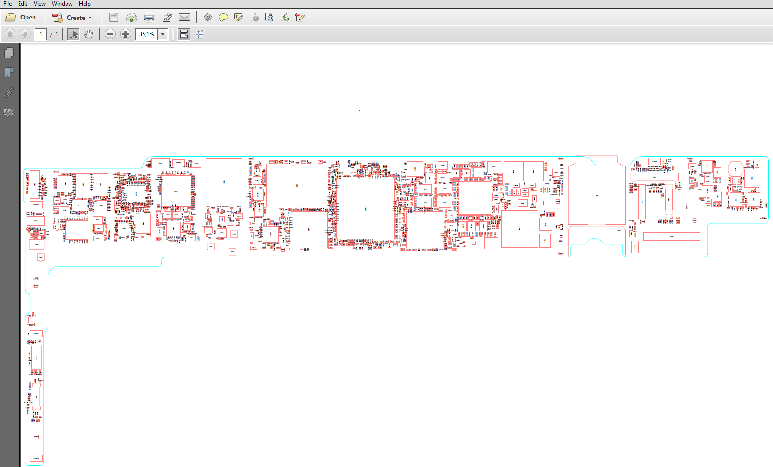The width and height of the screenshot is (773, 467).
Task: Expand the bookmarks side panel
Action: click(9, 73)
